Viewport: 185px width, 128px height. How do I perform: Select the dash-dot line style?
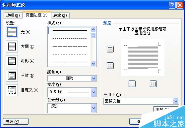(x=70, y=62)
